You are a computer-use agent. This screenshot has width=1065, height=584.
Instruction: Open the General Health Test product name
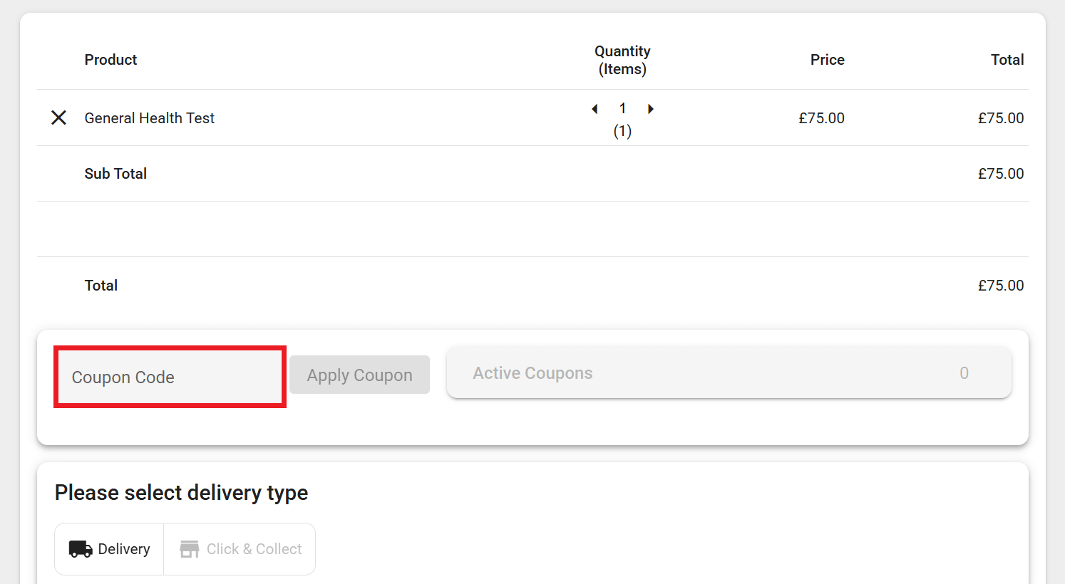pyautogui.click(x=149, y=118)
